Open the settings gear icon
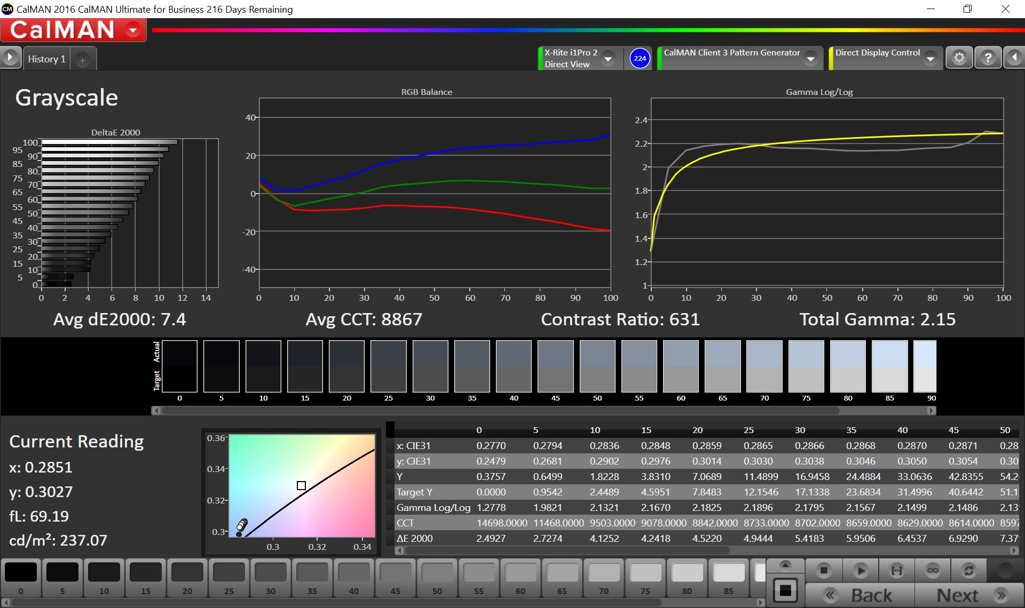1025x608 pixels. click(959, 58)
